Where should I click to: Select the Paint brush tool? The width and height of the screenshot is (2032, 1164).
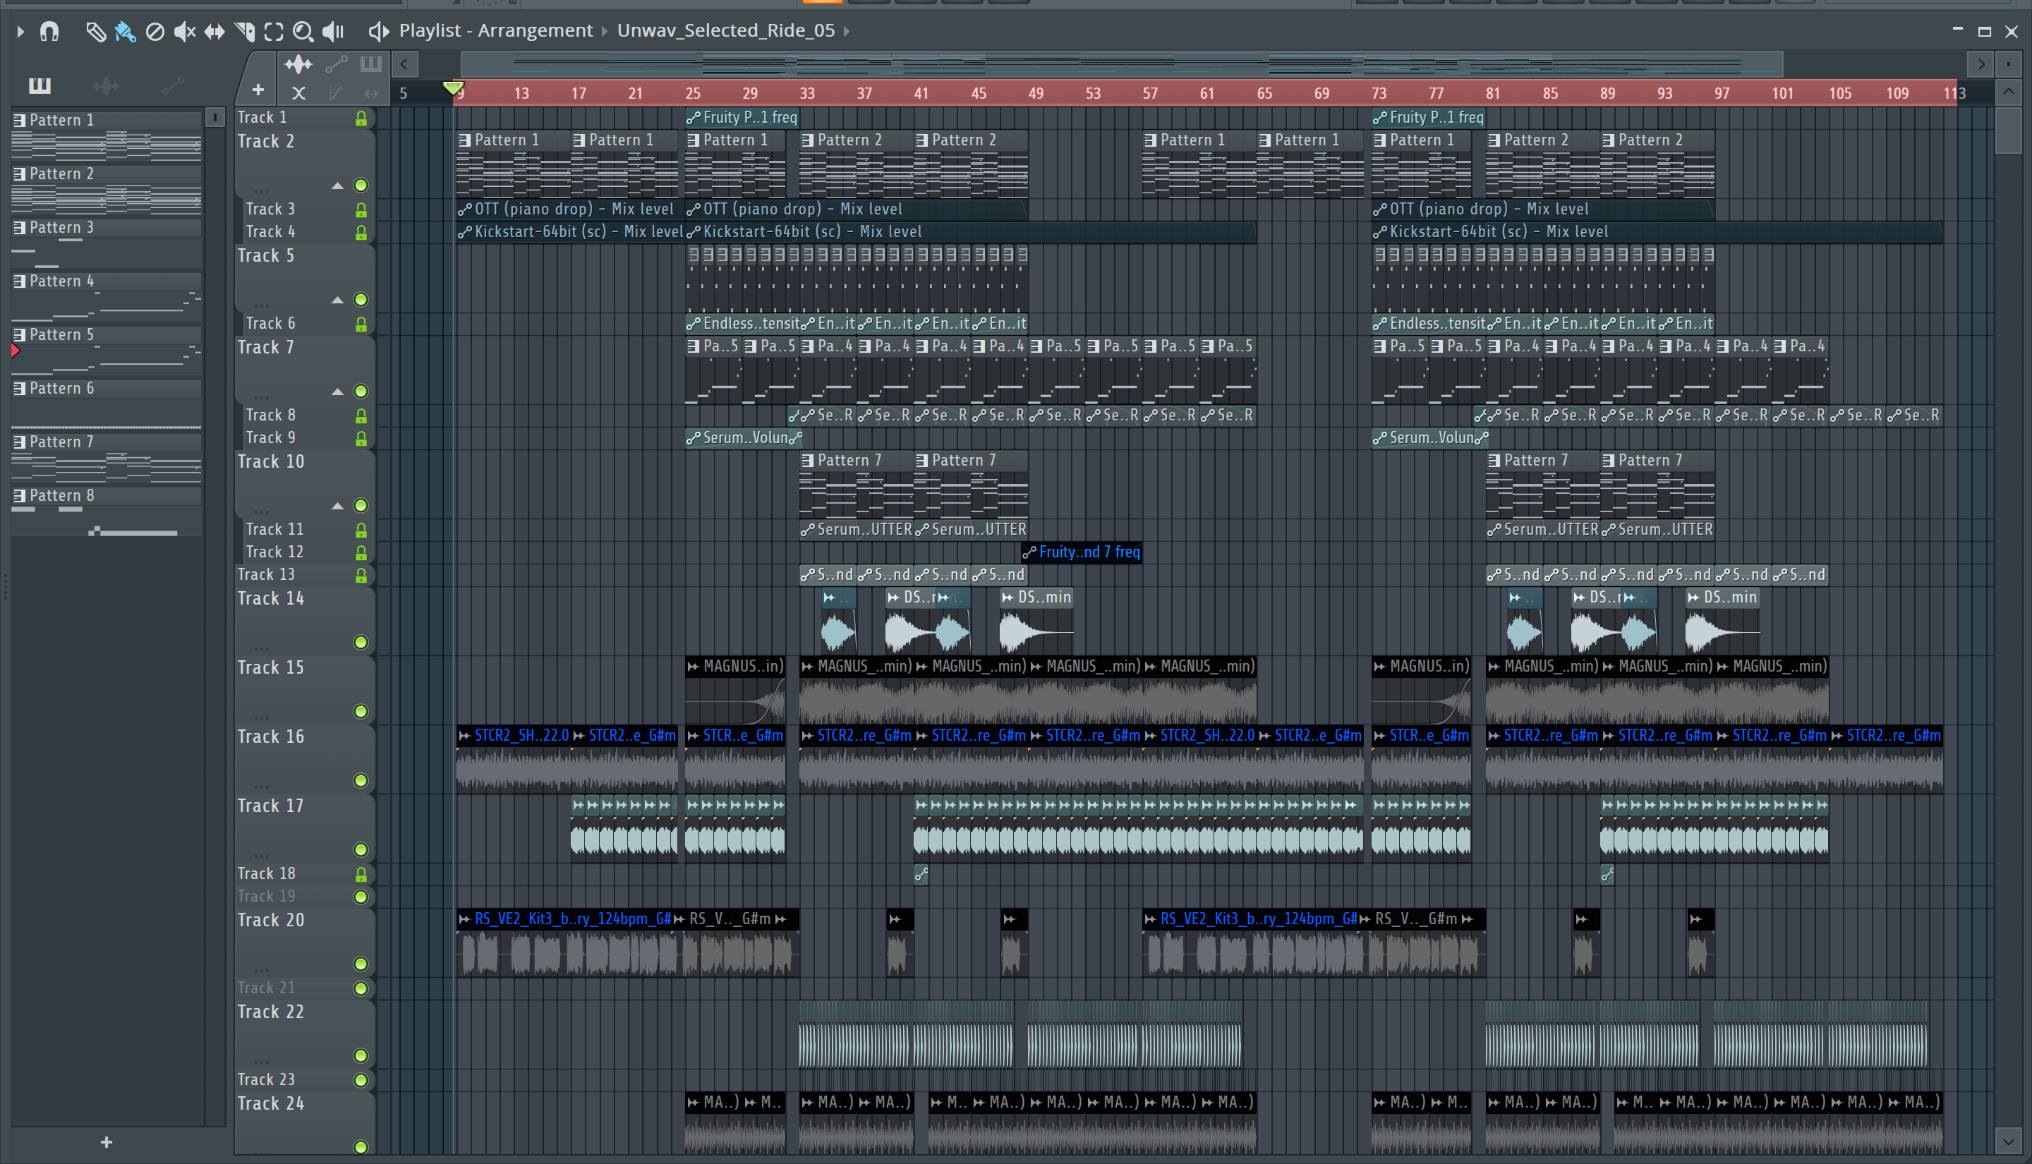tap(125, 31)
